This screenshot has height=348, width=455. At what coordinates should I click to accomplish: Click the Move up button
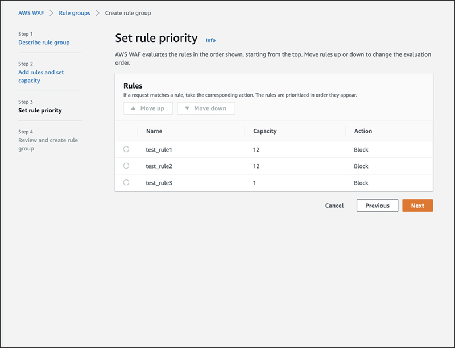(x=148, y=108)
